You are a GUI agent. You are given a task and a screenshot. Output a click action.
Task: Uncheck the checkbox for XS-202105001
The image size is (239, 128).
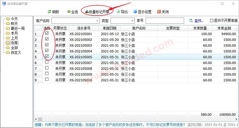pos(47,33)
